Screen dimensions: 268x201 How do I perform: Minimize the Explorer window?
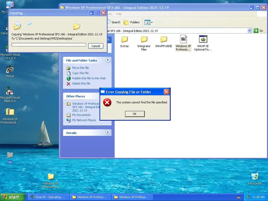252,8
